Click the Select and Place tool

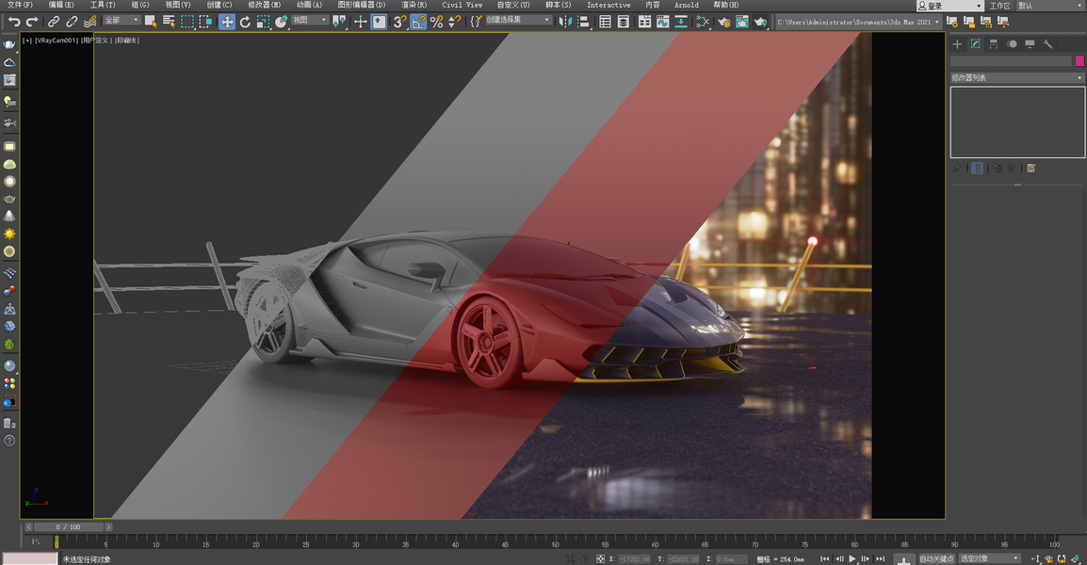point(281,23)
